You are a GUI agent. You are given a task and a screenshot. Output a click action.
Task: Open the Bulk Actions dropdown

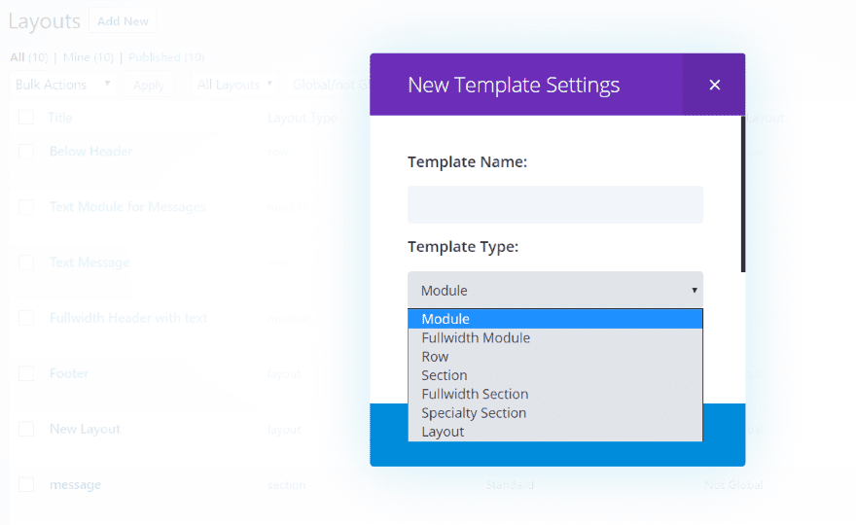(61, 85)
